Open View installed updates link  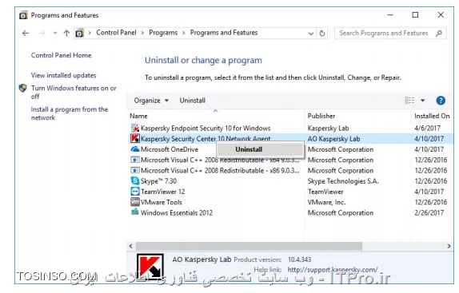pos(63,75)
